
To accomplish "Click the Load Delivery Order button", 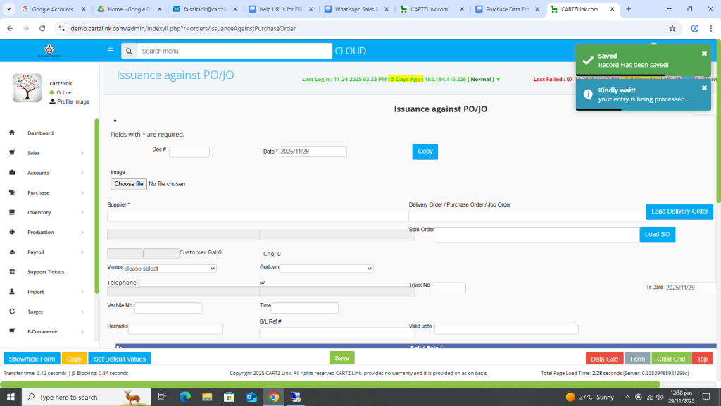I will coord(679,211).
